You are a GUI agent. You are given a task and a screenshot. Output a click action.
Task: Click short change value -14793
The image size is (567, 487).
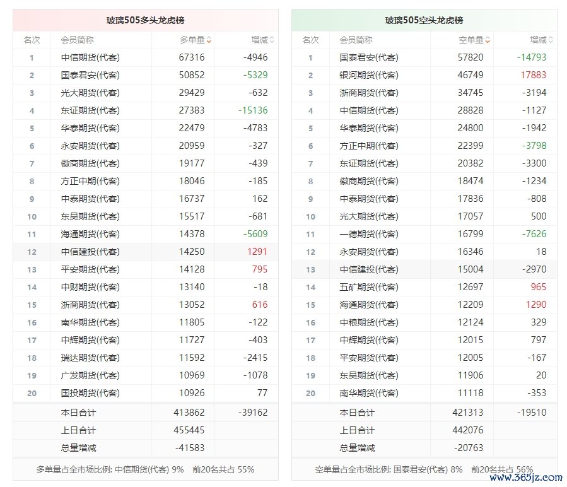click(532, 57)
